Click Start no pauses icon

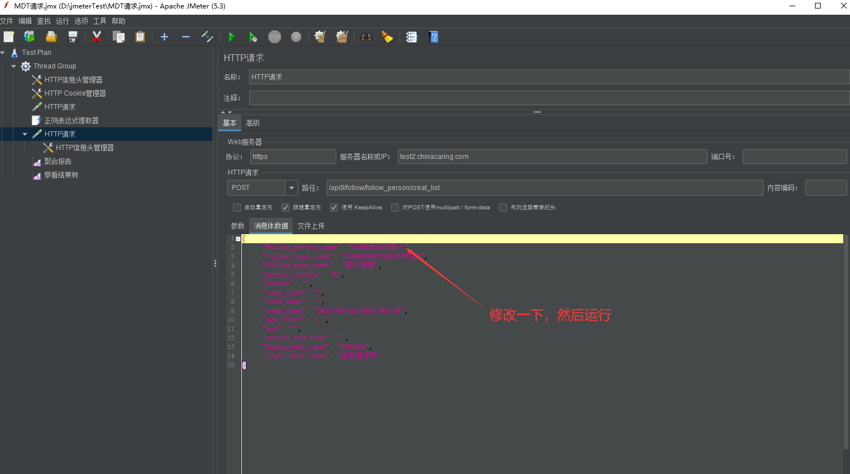point(253,37)
